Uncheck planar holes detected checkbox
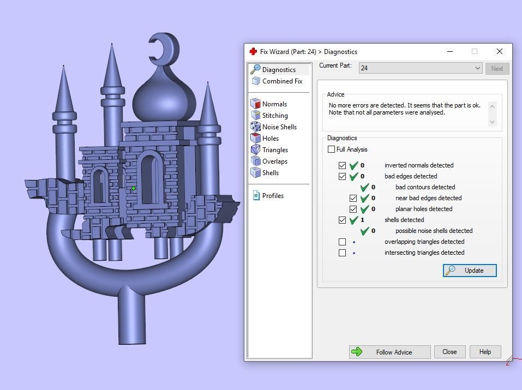This screenshot has width=522, height=390. 353,209
